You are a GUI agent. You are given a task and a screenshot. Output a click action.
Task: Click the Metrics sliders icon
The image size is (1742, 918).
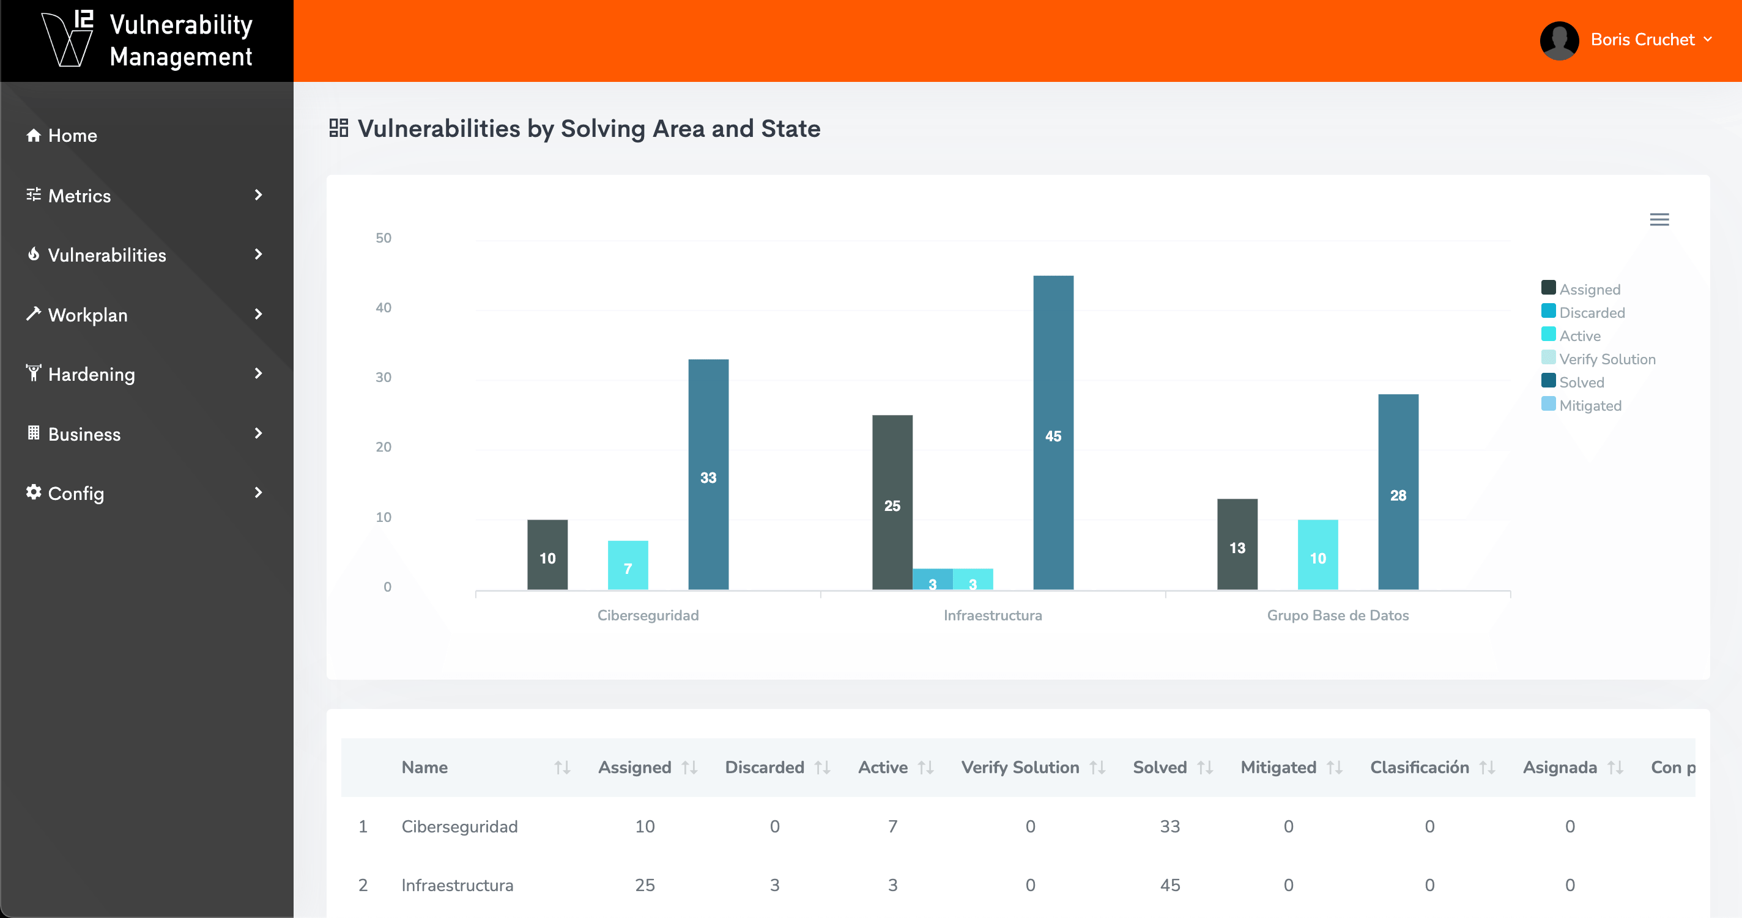(x=33, y=195)
